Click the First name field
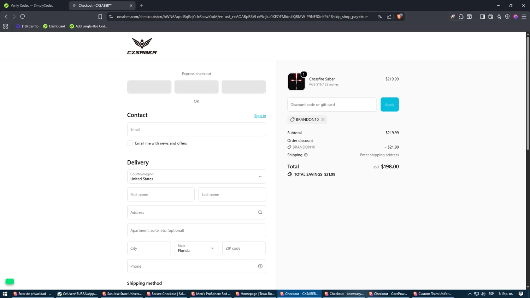The height and width of the screenshot is (298, 530). click(x=161, y=195)
